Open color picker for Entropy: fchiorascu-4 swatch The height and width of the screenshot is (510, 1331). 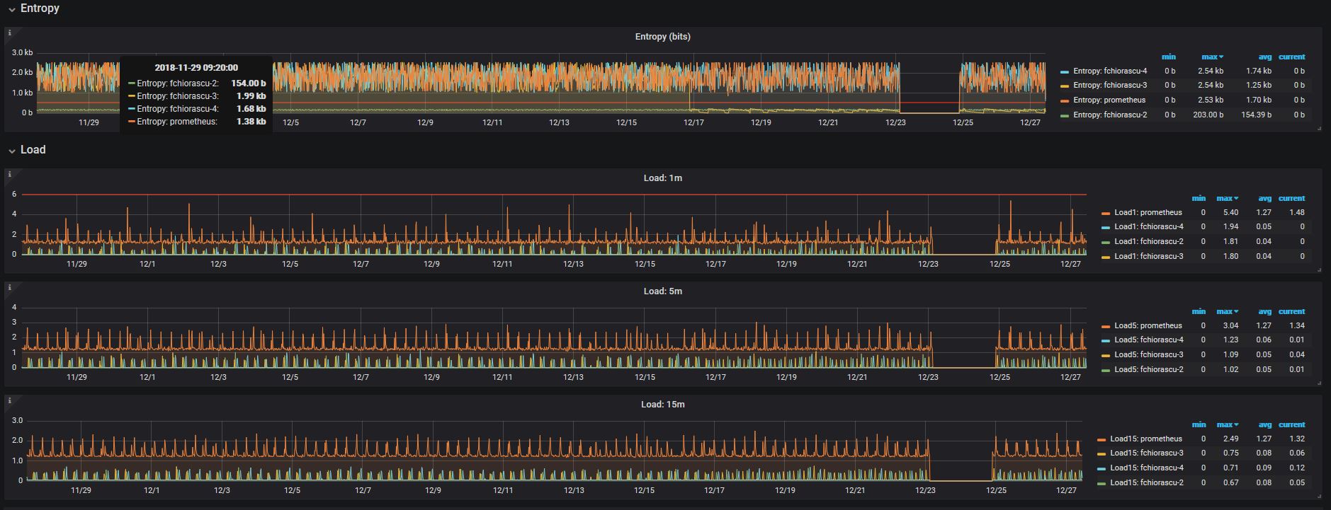point(1065,72)
